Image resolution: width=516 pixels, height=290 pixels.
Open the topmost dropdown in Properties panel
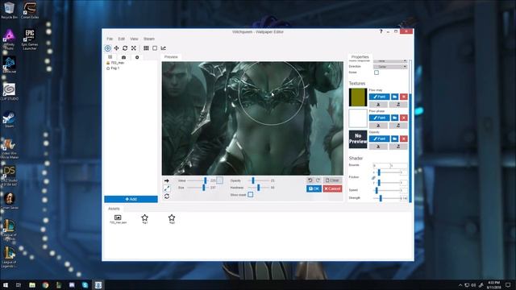coord(390,61)
